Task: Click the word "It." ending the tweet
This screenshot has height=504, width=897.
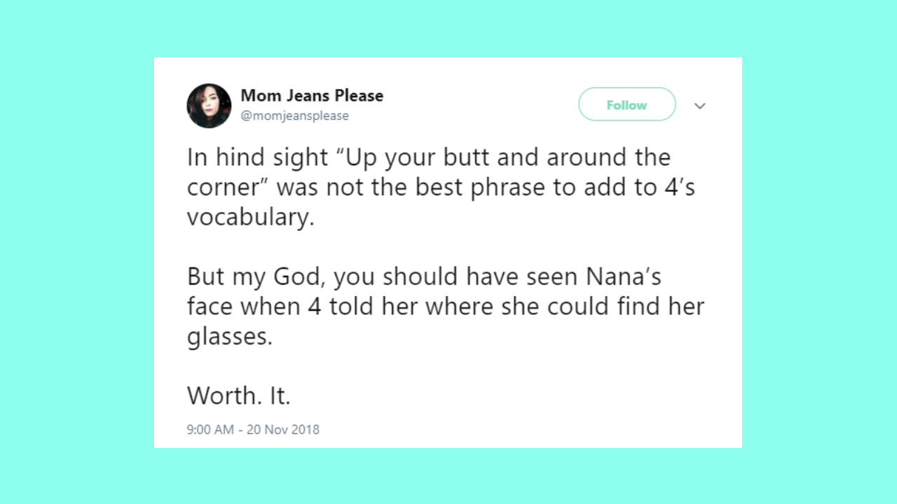Action: 280,396
